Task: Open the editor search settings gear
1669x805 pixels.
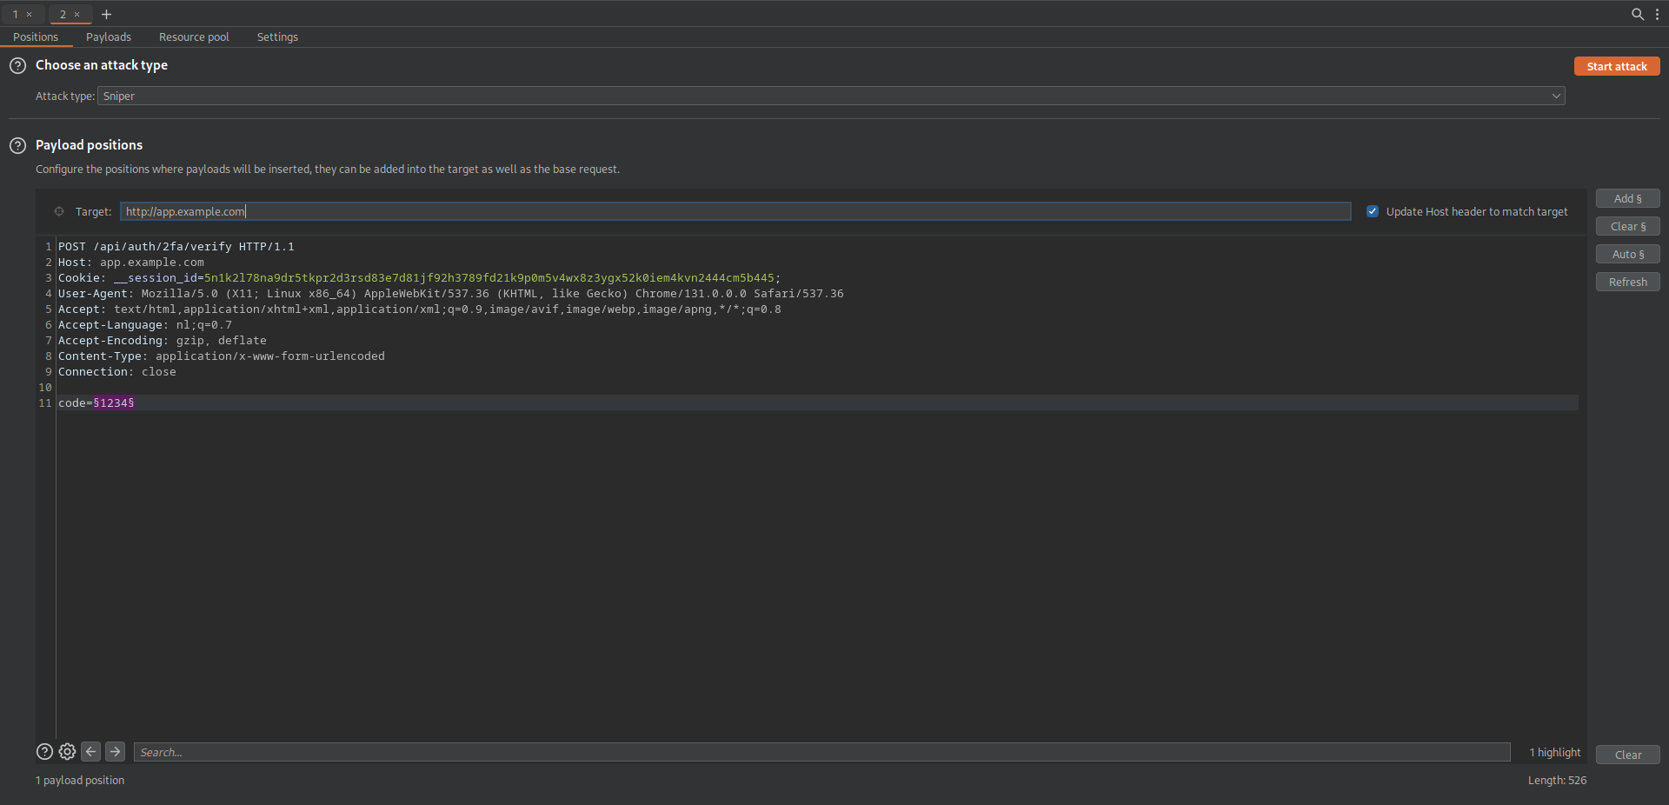Action: tap(67, 752)
